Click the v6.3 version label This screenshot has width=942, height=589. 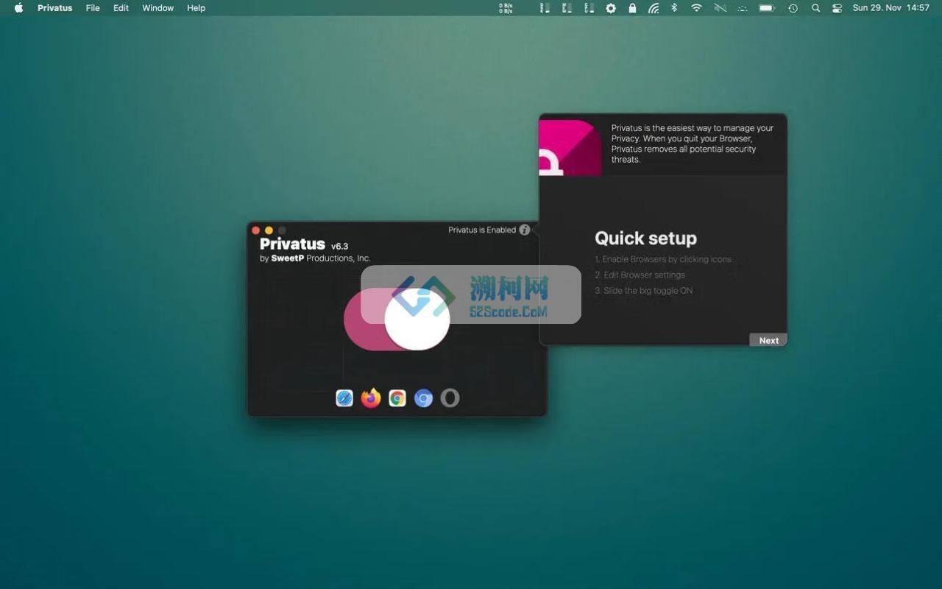339,246
